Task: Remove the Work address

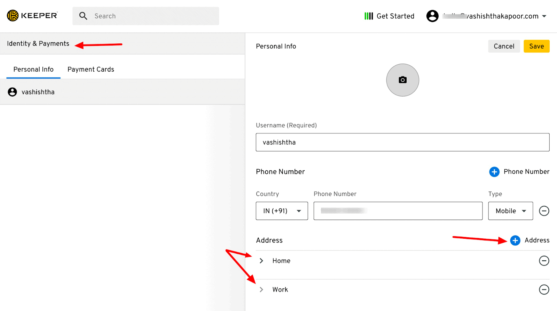Action: pos(544,289)
